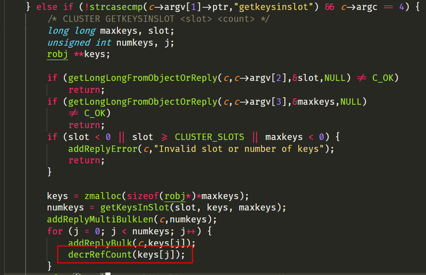
Task: Click the else keyword on first line
Action: (x=46, y=7)
